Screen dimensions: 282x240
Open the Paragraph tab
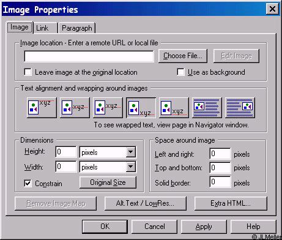[x=77, y=28]
